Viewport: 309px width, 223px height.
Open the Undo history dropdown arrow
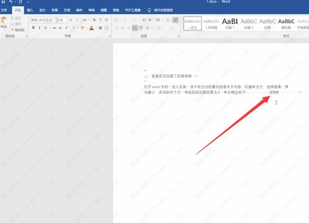click(x=15, y=2)
